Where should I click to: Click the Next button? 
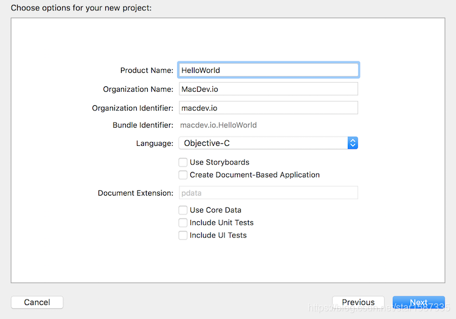pyautogui.click(x=418, y=302)
